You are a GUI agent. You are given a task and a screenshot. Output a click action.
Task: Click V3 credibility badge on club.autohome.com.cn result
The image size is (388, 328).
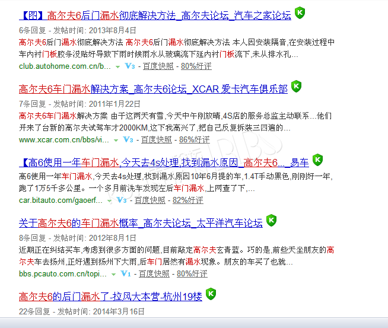[x=130, y=66]
